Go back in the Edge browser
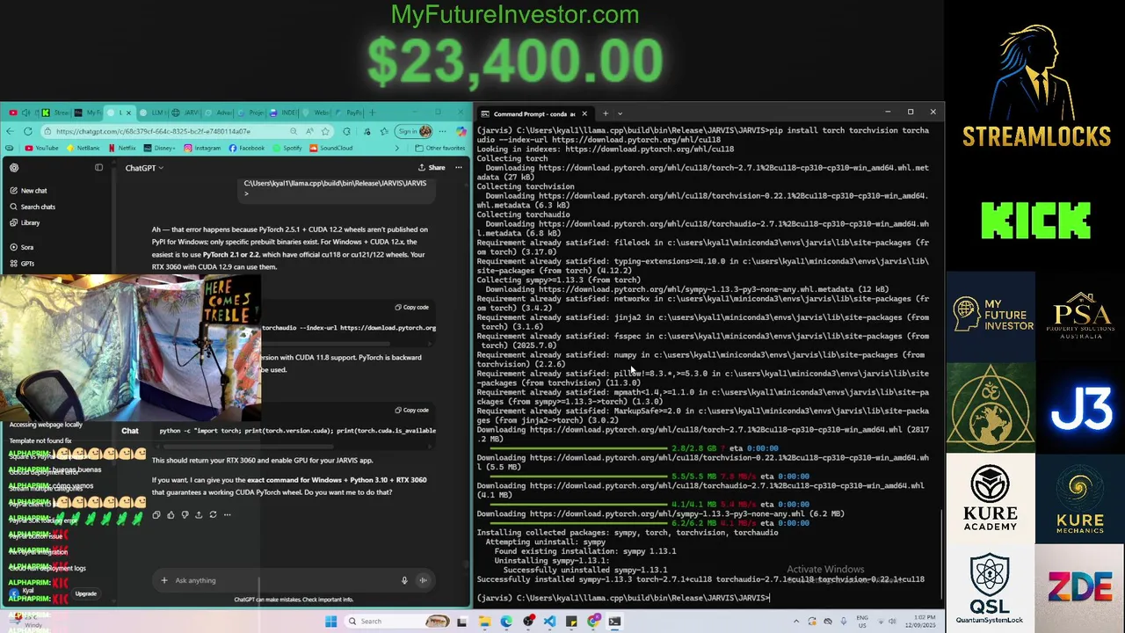This screenshot has height=633, width=1125. 10,131
